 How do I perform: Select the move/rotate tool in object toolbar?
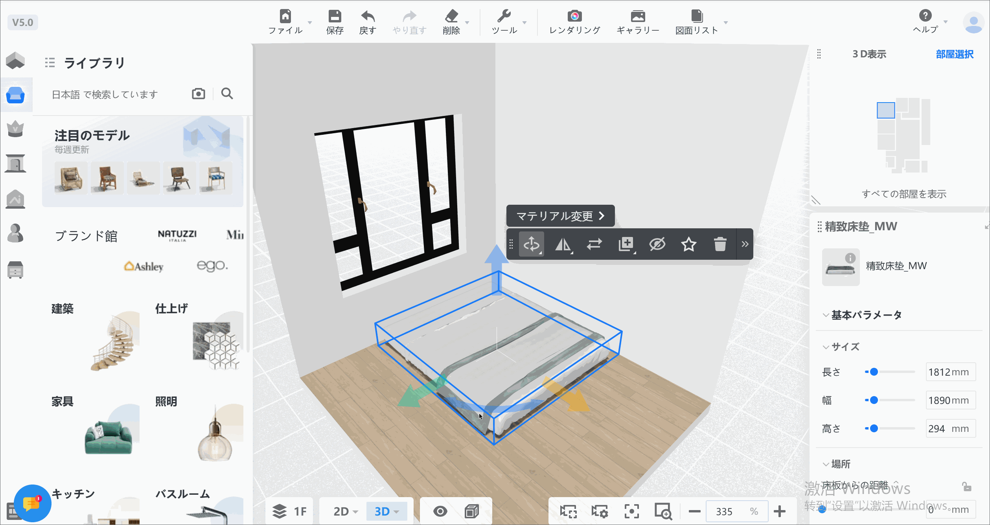click(532, 244)
